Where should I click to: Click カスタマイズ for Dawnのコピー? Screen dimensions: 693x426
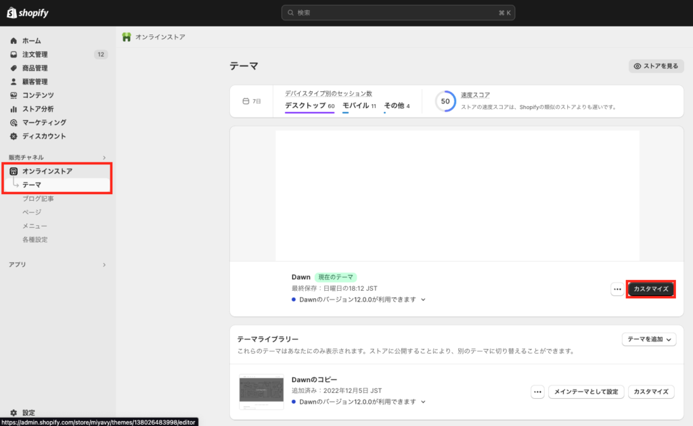click(x=651, y=392)
